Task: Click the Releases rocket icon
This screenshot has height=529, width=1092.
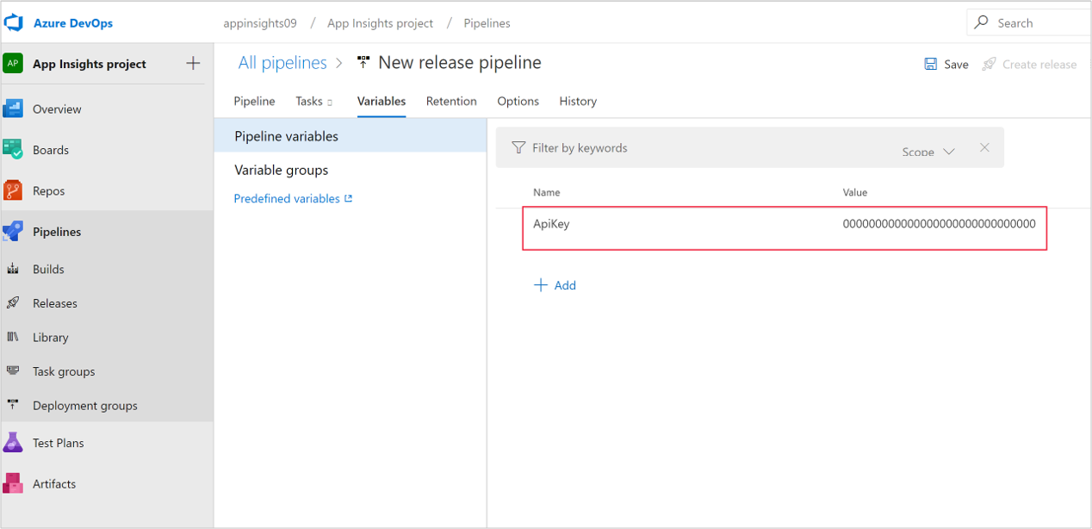Action: click(x=13, y=303)
